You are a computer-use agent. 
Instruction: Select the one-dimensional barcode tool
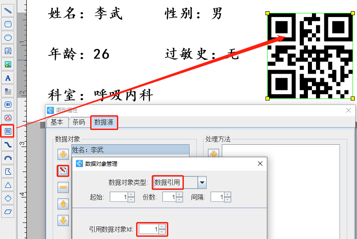coord(8,105)
